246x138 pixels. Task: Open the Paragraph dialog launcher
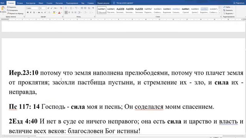[95, 16]
